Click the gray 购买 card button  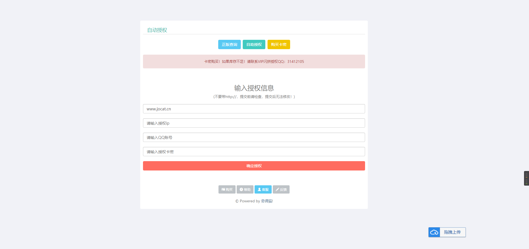pyautogui.click(x=227, y=189)
